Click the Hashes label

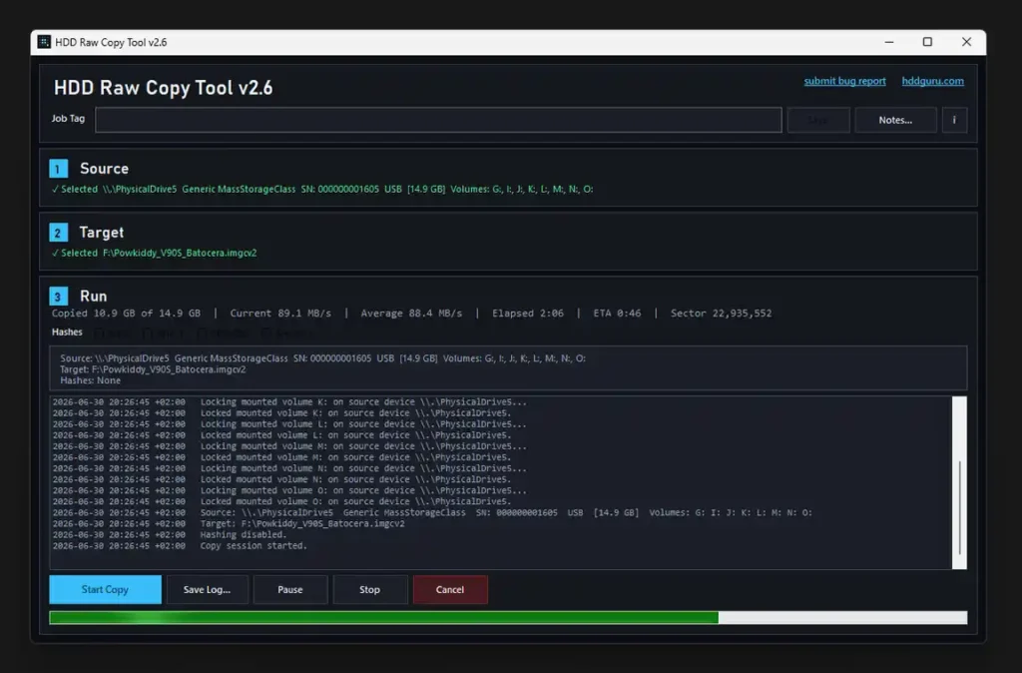[x=67, y=332]
